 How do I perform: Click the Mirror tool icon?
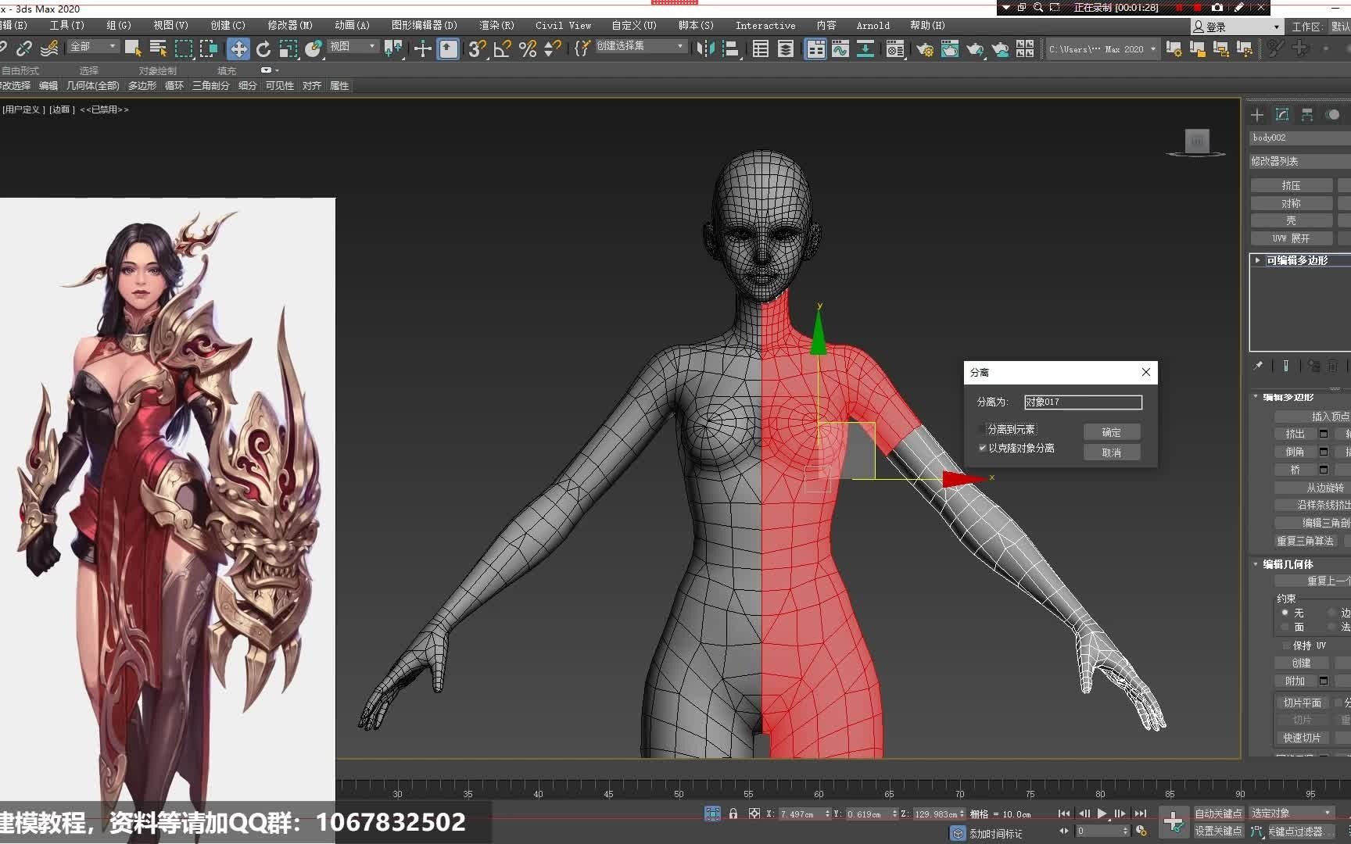705,48
